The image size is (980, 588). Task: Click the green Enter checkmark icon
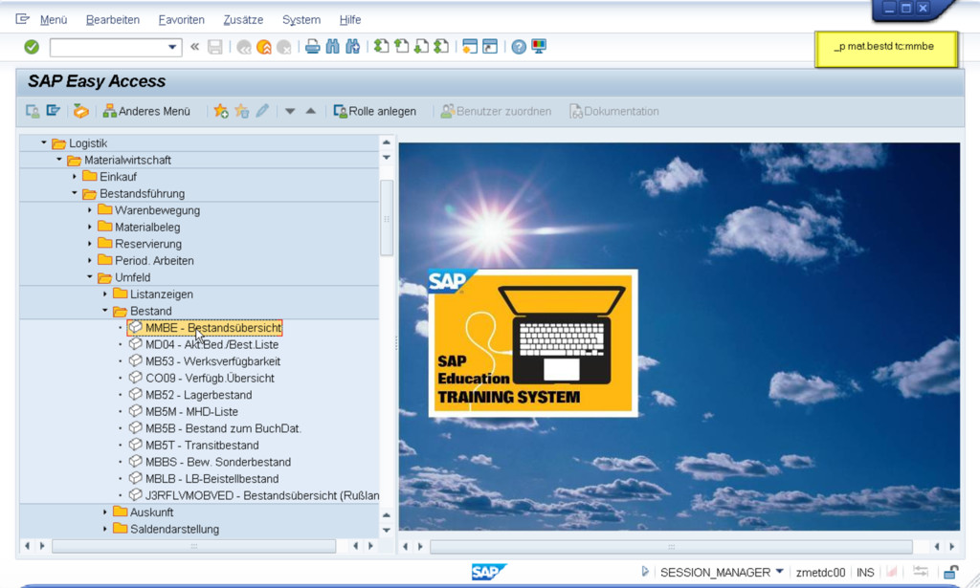pyautogui.click(x=32, y=47)
